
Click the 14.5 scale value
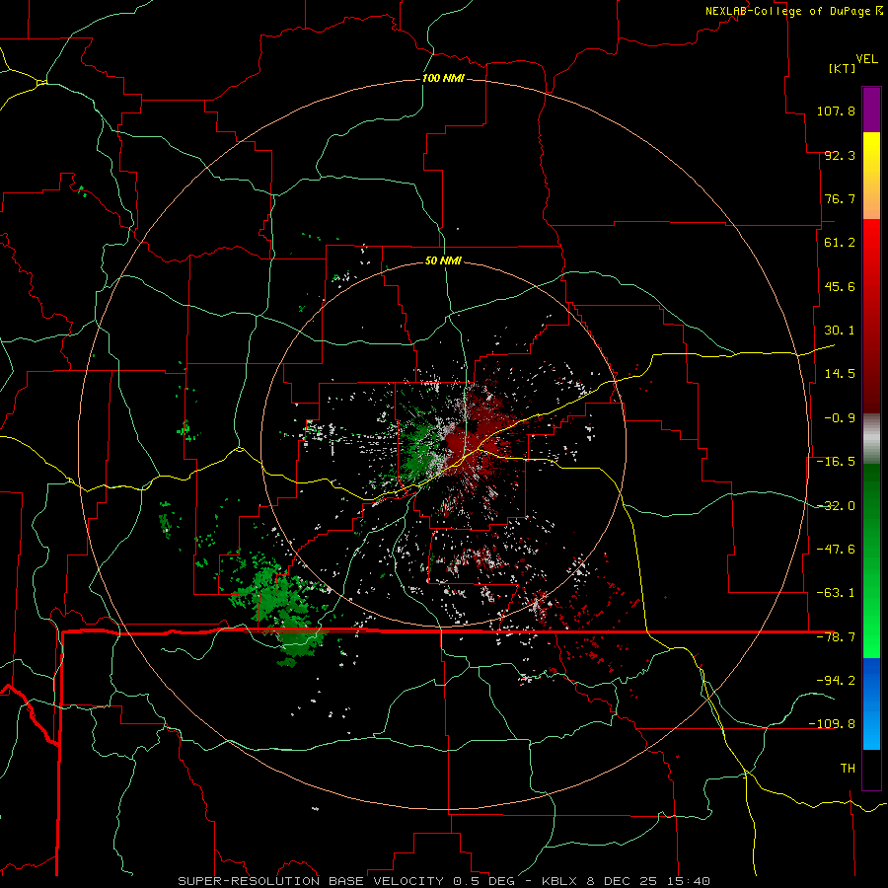[840, 374]
